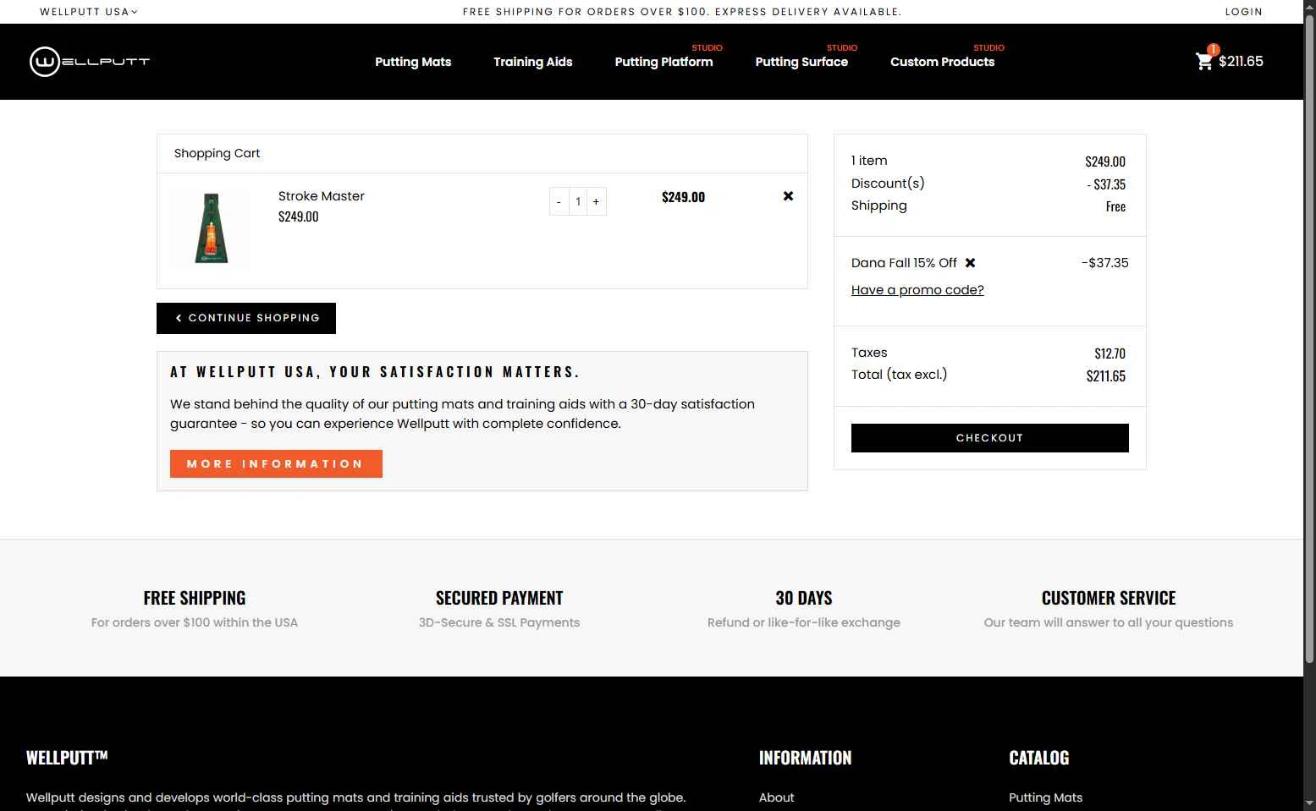
Task: Open the Putting Surface studio menu
Action: click(x=801, y=62)
